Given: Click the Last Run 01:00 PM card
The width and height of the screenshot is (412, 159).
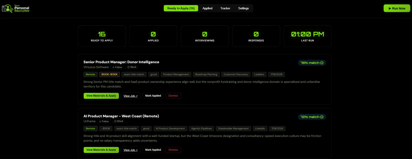Looking at the screenshot, I should (x=308, y=36).
